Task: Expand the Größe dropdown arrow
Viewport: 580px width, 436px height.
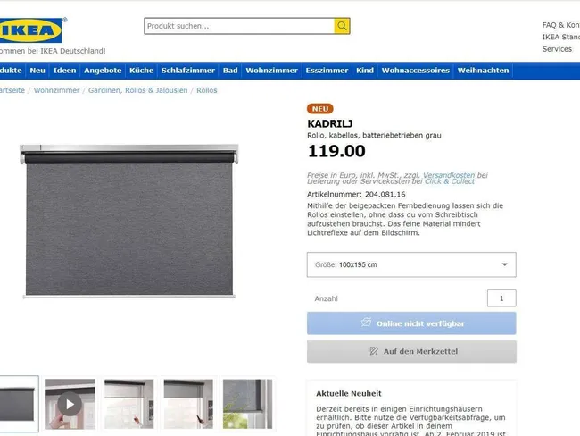Action: [504, 264]
